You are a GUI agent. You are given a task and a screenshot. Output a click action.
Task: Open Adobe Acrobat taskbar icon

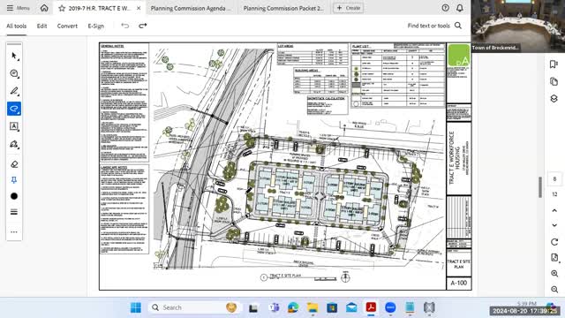click(x=371, y=307)
